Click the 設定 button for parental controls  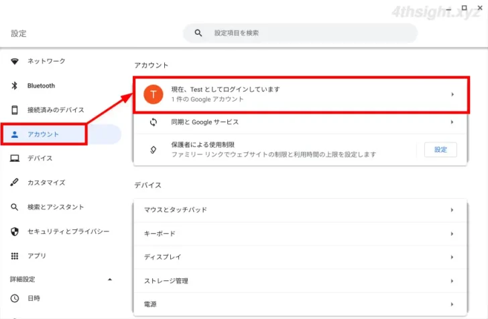pos(440,150)
